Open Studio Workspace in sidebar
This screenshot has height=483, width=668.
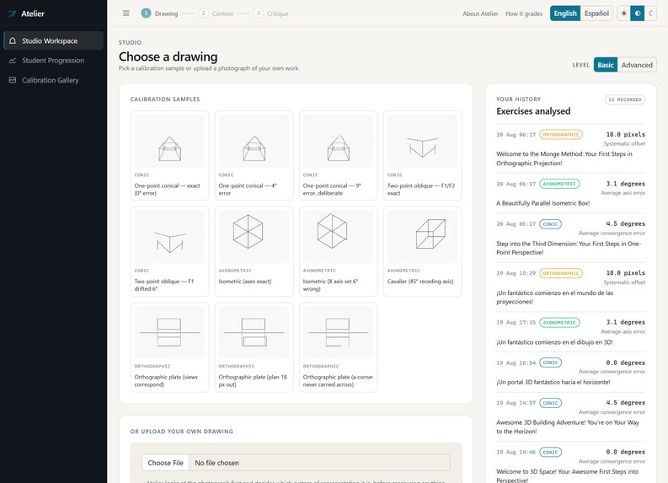[x=53, y=40]
